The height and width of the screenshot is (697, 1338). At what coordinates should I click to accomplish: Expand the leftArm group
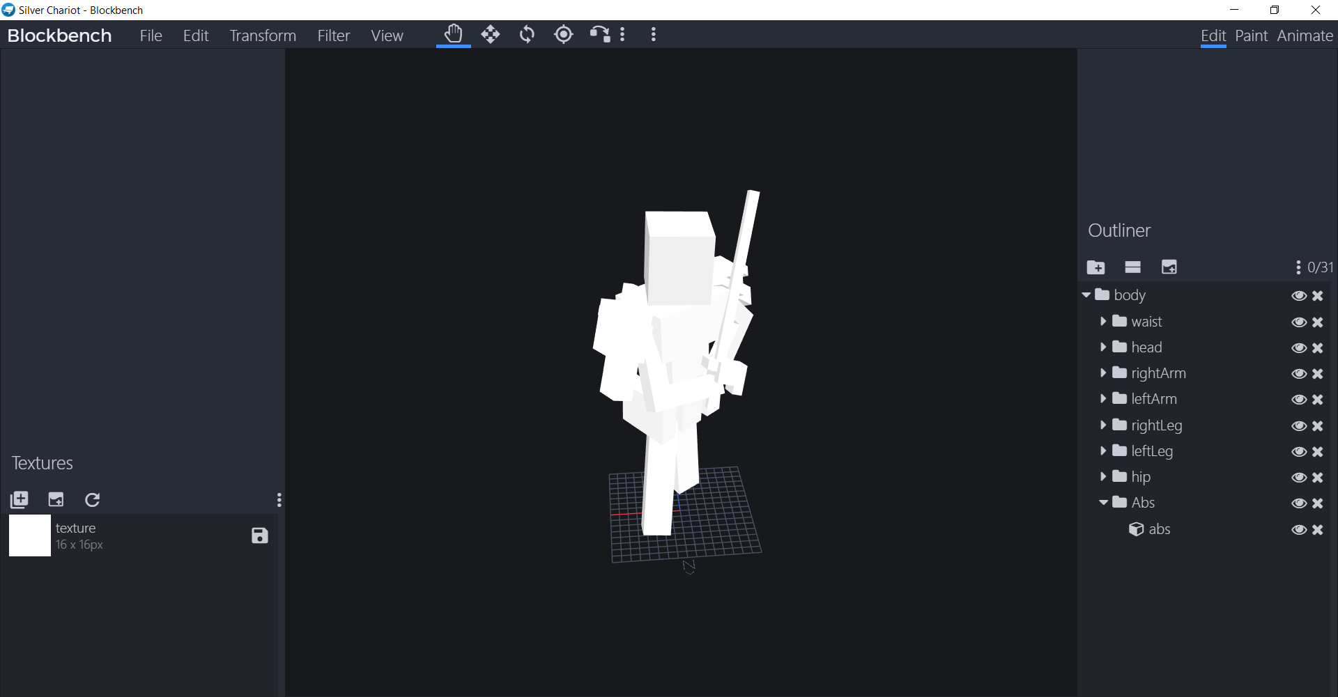coord(1103,398)
